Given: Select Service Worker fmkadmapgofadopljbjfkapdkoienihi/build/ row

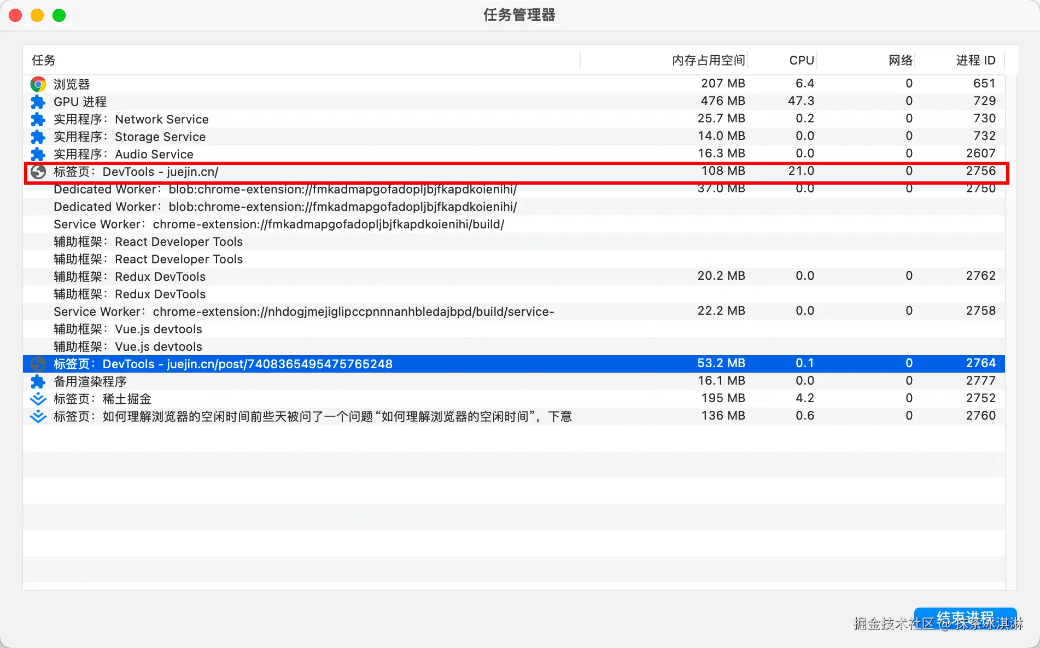Looking at the screenshot, I should pos(514,224).
